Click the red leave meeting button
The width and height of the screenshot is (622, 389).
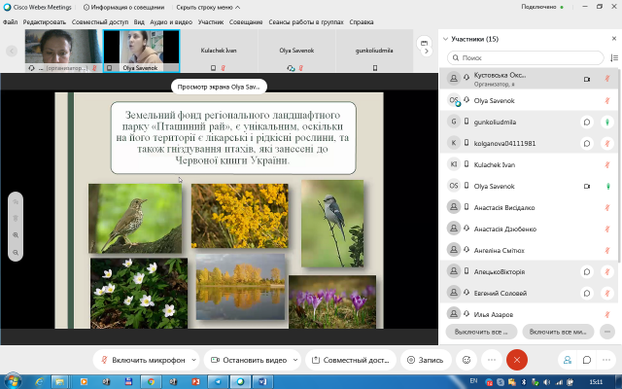coord(517,359)
